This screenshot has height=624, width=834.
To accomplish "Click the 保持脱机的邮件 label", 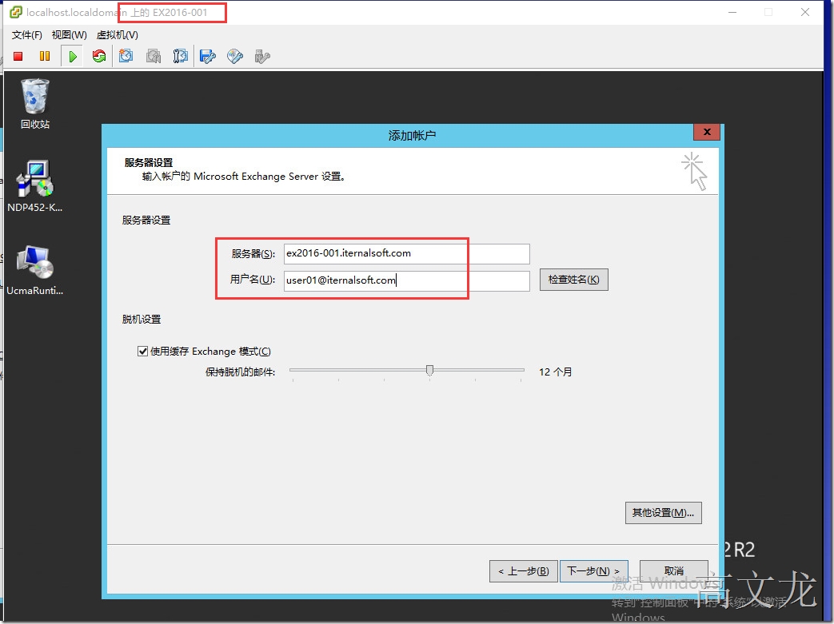I will click(x=241, y=372).
